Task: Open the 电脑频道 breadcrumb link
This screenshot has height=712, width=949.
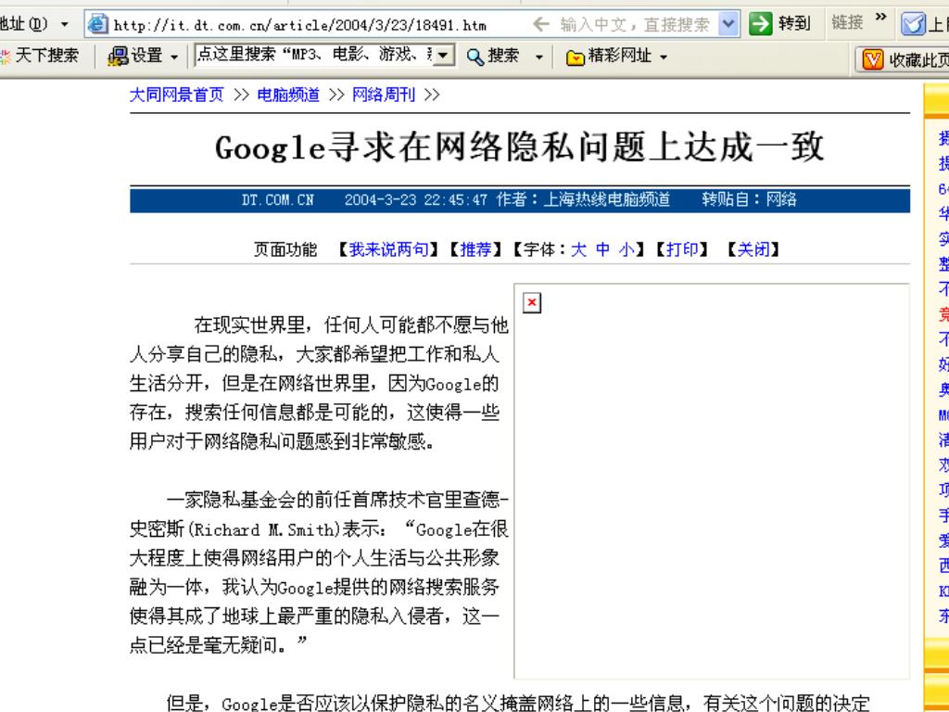Action: coord(288,95)
